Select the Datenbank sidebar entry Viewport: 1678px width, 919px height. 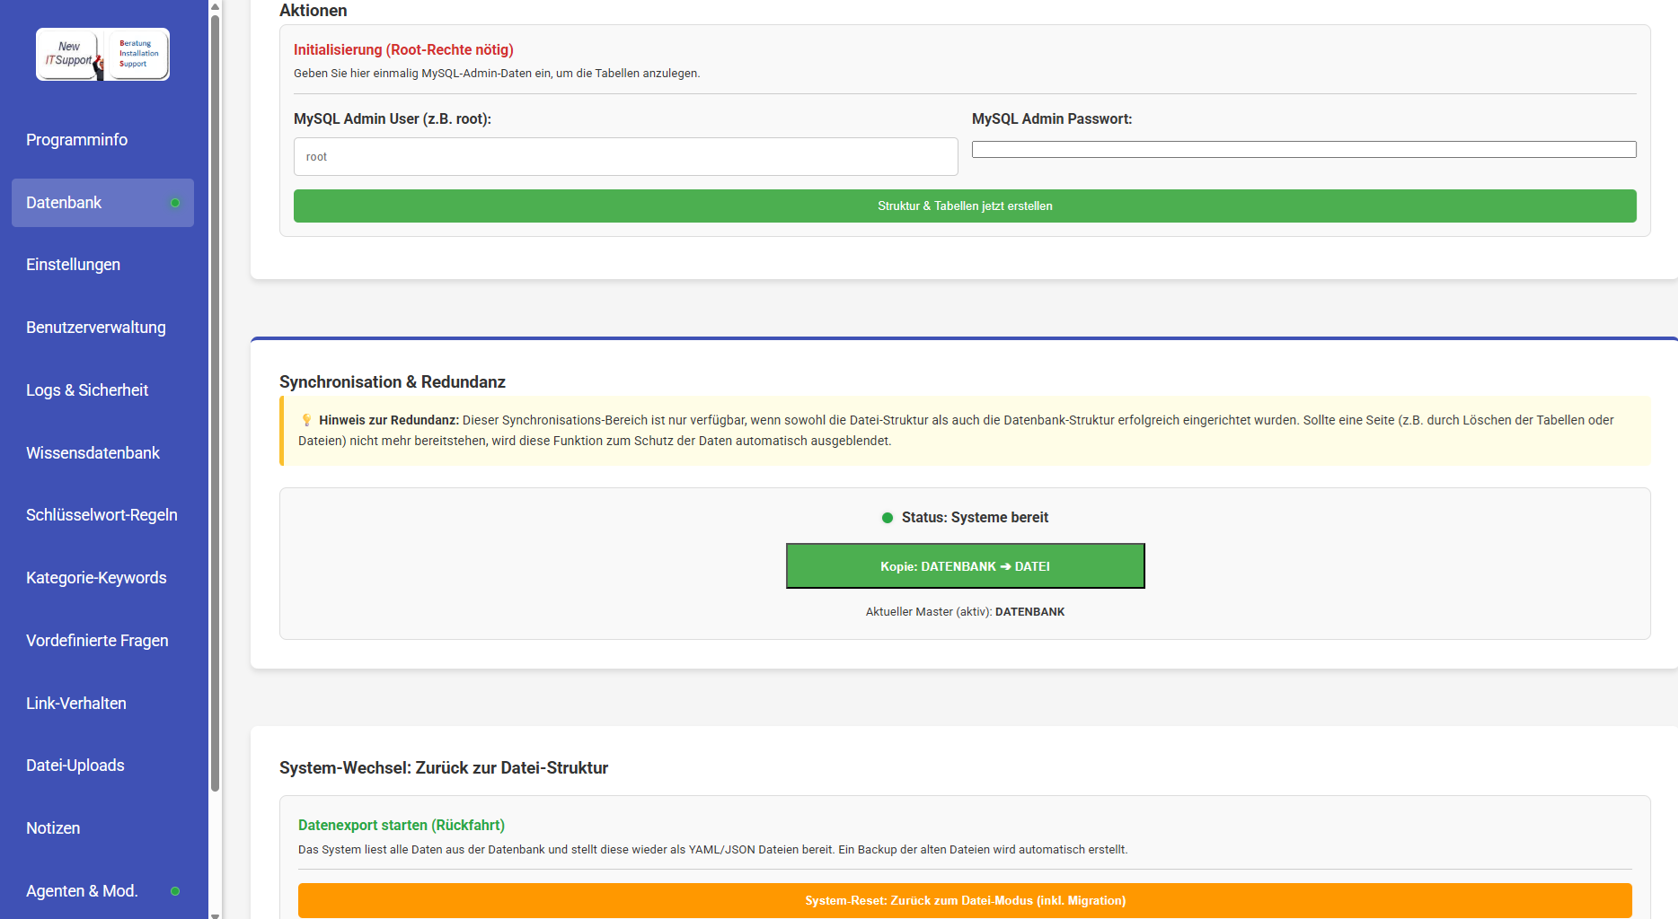pyautogui.click(x=64, y=203)
